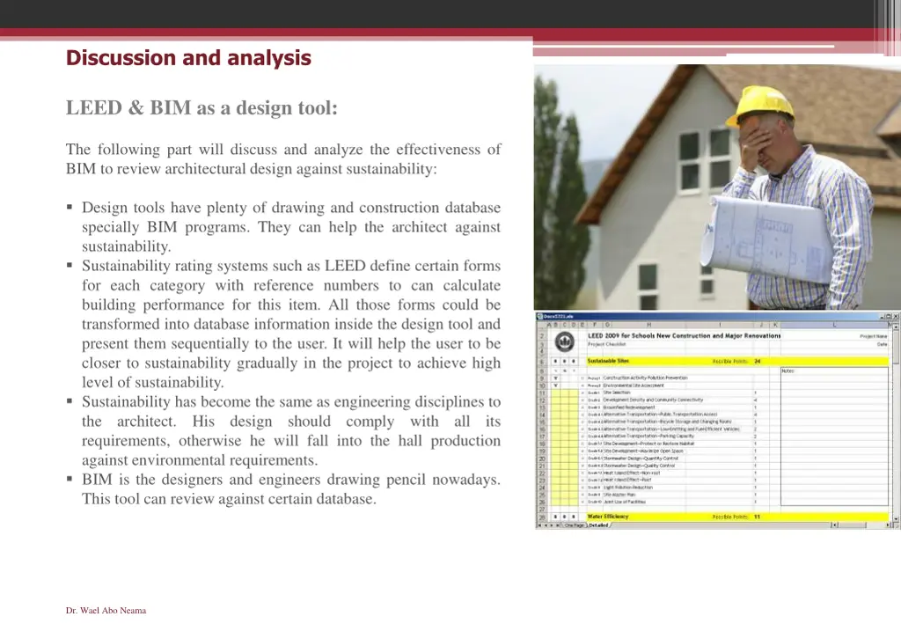
Task: Click the bullet starting "Sustainability rating systems such as LEED"
Action: point(290,324)
